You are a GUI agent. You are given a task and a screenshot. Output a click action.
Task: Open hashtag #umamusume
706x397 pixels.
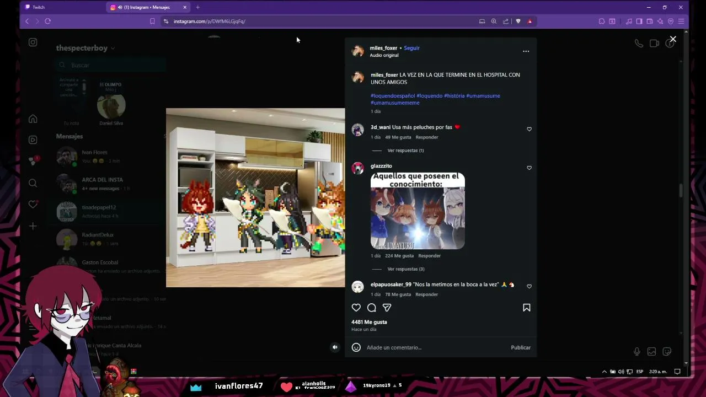tap(483, 96)
